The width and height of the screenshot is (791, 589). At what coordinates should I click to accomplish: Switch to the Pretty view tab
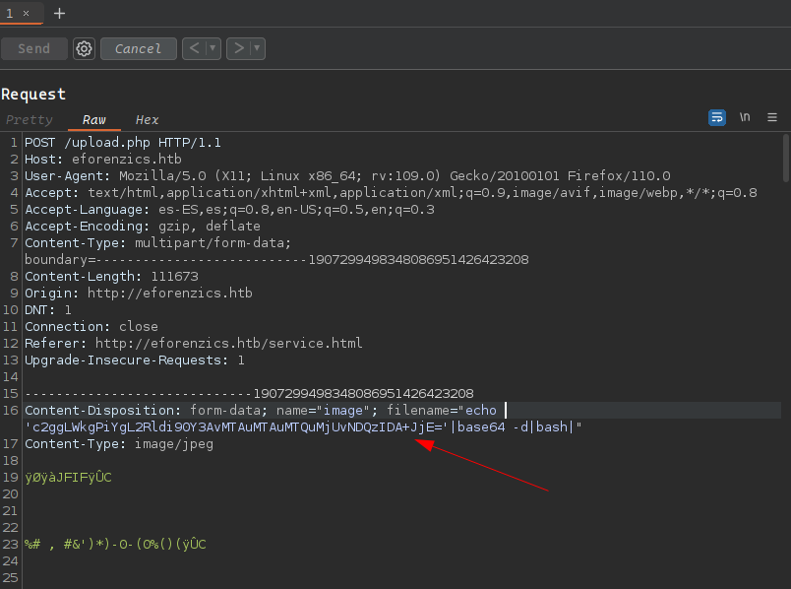30,120
